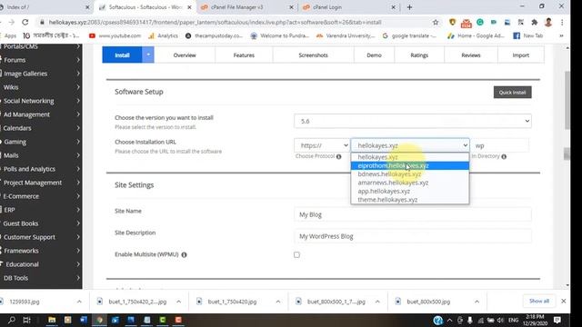The image size is (582, 327).
Task: Switch to the Screenshots tab
Action: [x=313, y=54]
